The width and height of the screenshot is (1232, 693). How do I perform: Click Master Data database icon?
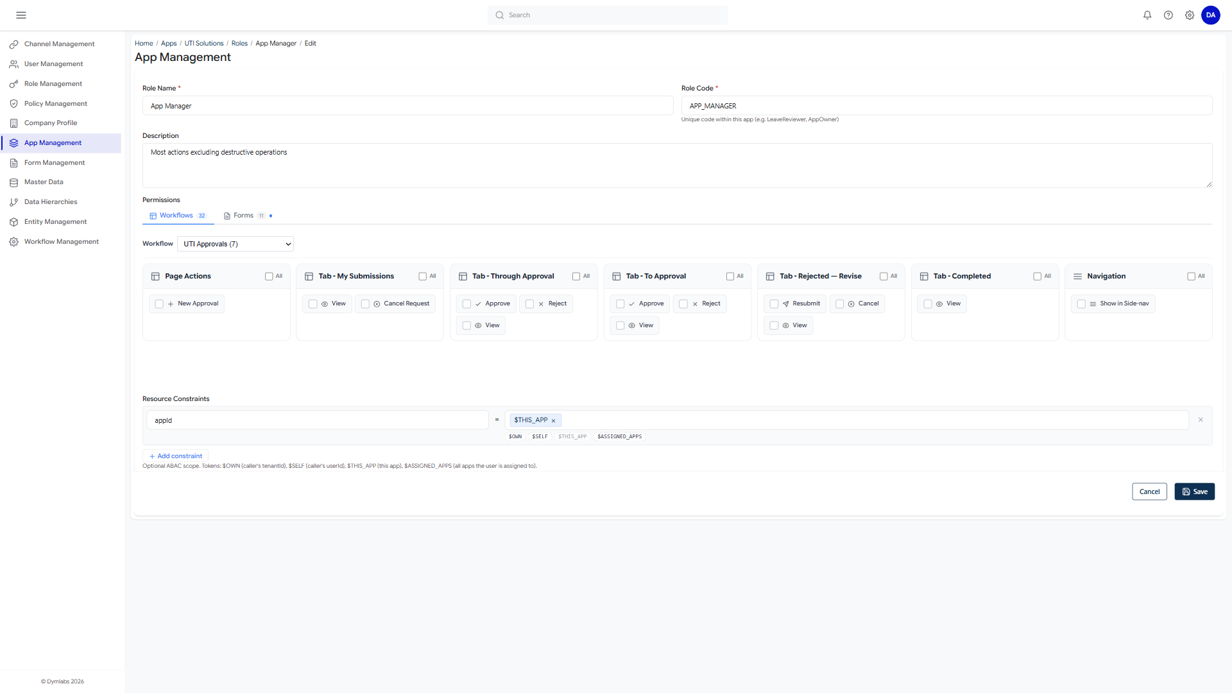point(13,182)
